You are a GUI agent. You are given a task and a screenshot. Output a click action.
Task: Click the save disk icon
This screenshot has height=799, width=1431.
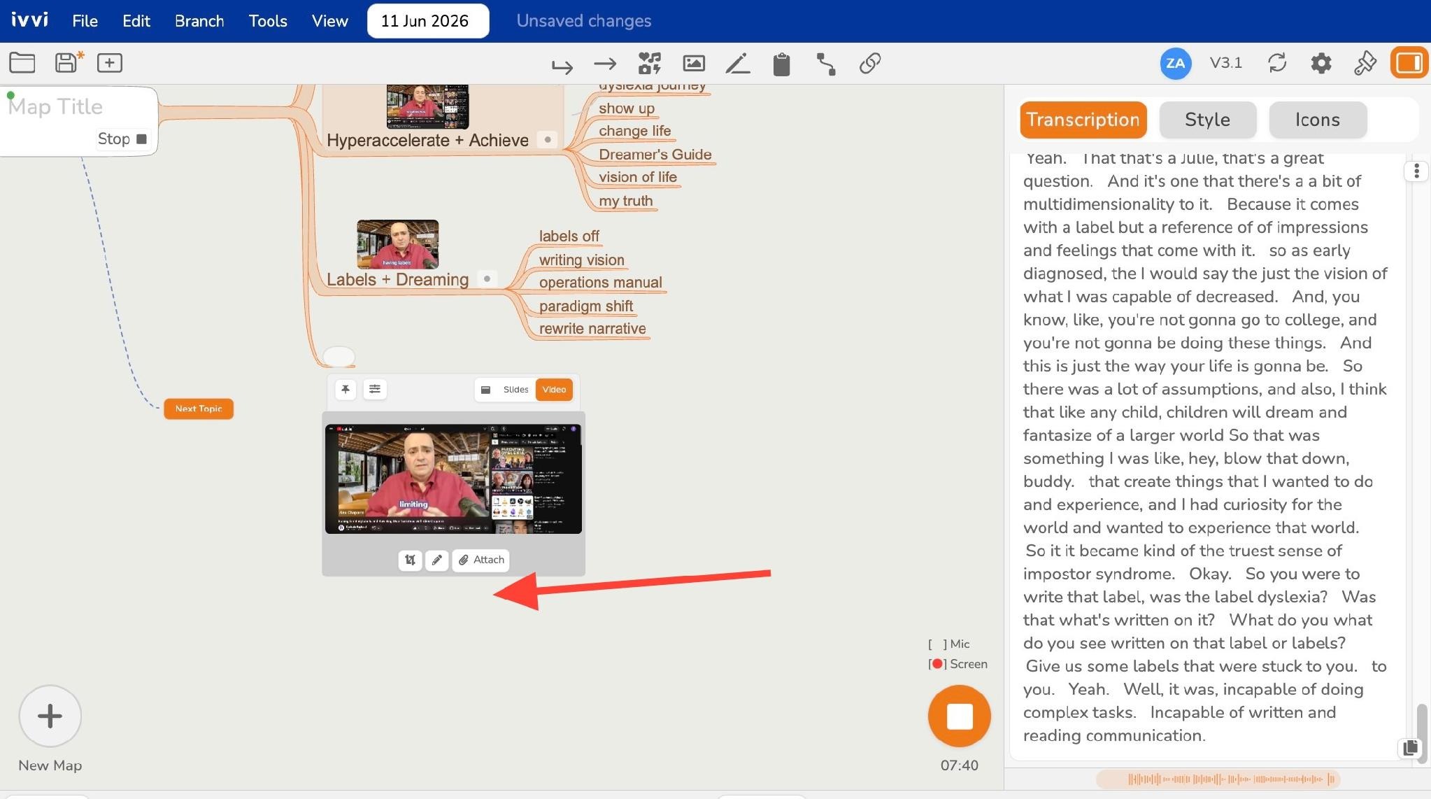tap(68, 63)
